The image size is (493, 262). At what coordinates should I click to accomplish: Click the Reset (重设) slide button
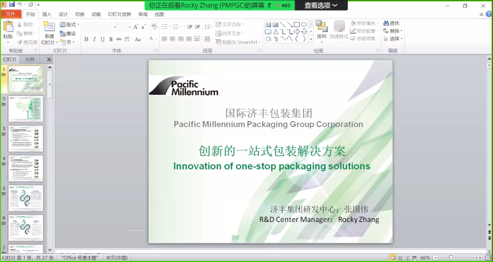point(68,33)
